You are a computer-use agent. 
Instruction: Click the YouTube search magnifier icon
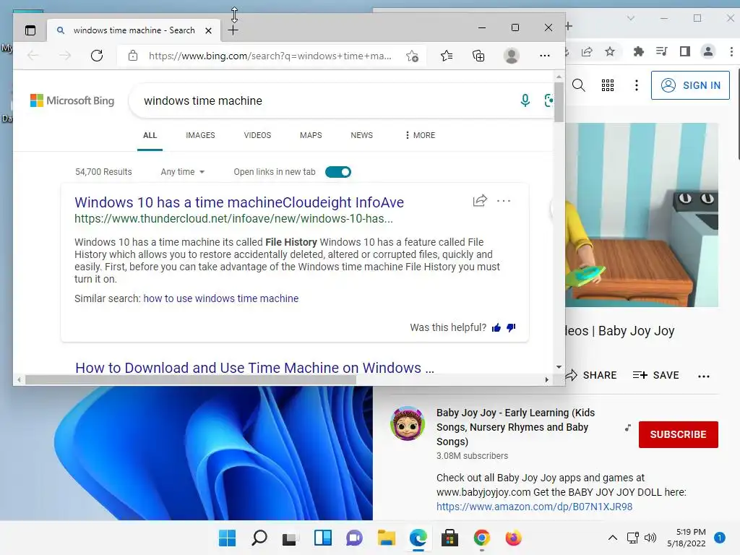coord(579,85)
